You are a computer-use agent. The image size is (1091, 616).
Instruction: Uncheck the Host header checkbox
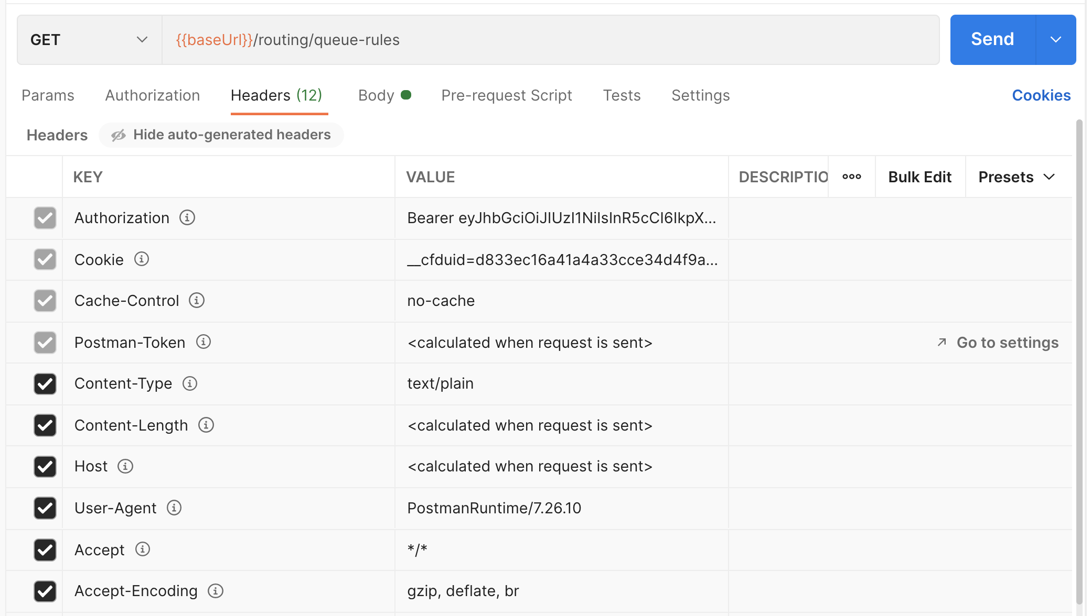pyautogui.click(x=45, y=466)
